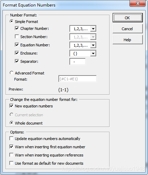The height and width of the screenshot is (175, 148).
Task: Click the Separator text field
Action: tap(78, 61)
